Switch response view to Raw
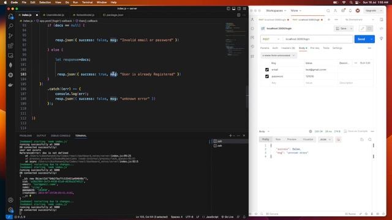This screenshot has height=220, width=392. 278,140
